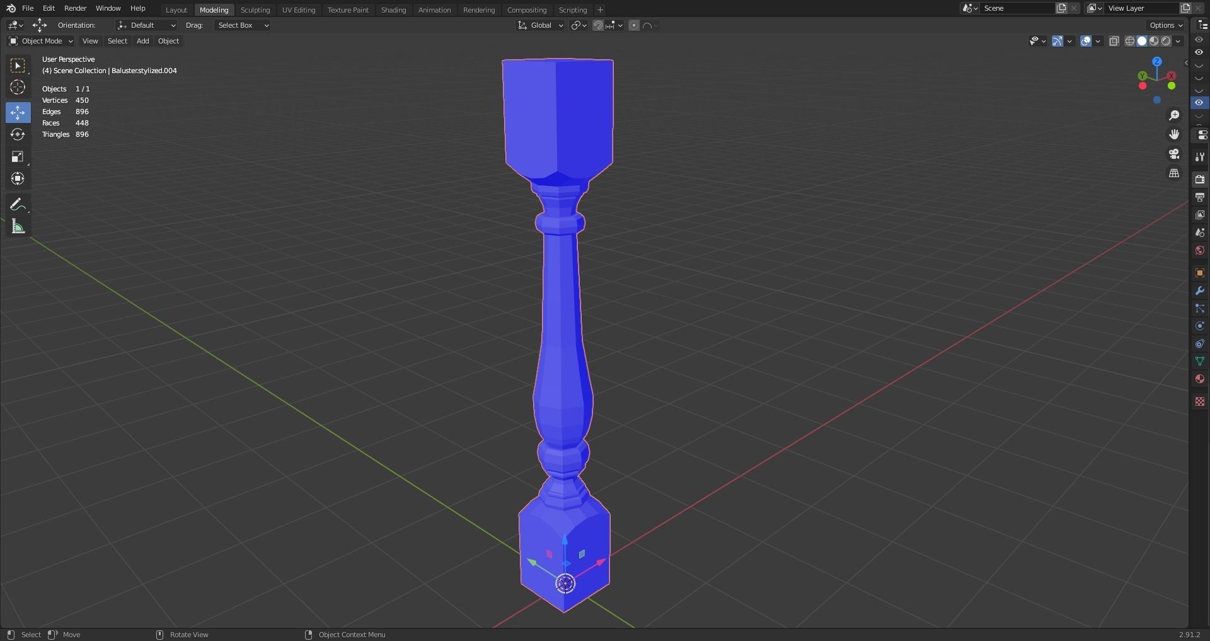Open Particle properties tab
This screenshot has height=641, width=1210.
1199,308
